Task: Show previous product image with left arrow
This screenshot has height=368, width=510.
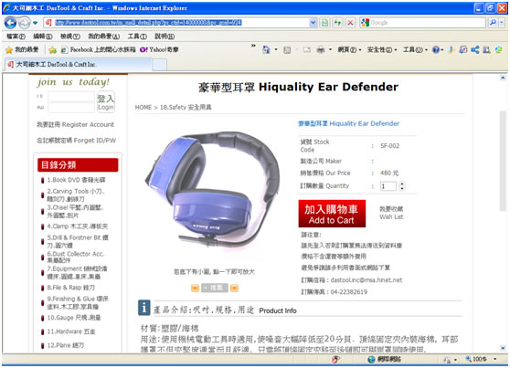Action: (195, 288)
